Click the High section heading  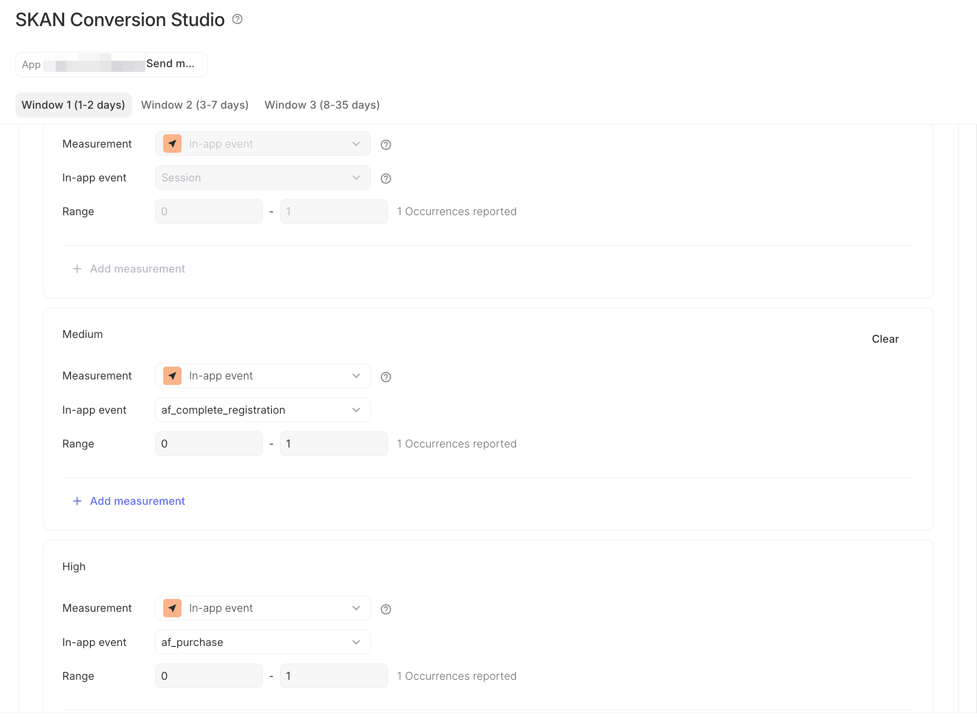pyautogui.click(x=74, y=566)
